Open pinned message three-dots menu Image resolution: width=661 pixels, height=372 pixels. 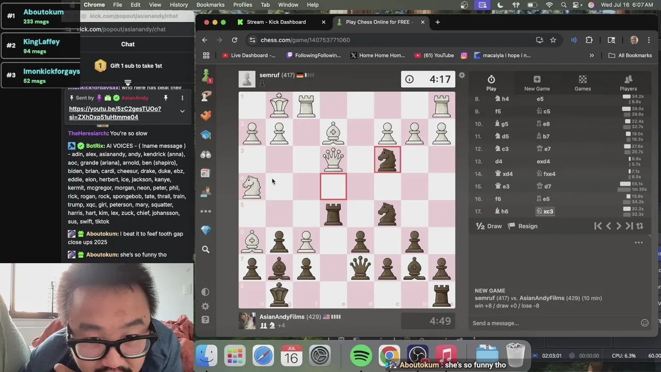tap(182, 98)
